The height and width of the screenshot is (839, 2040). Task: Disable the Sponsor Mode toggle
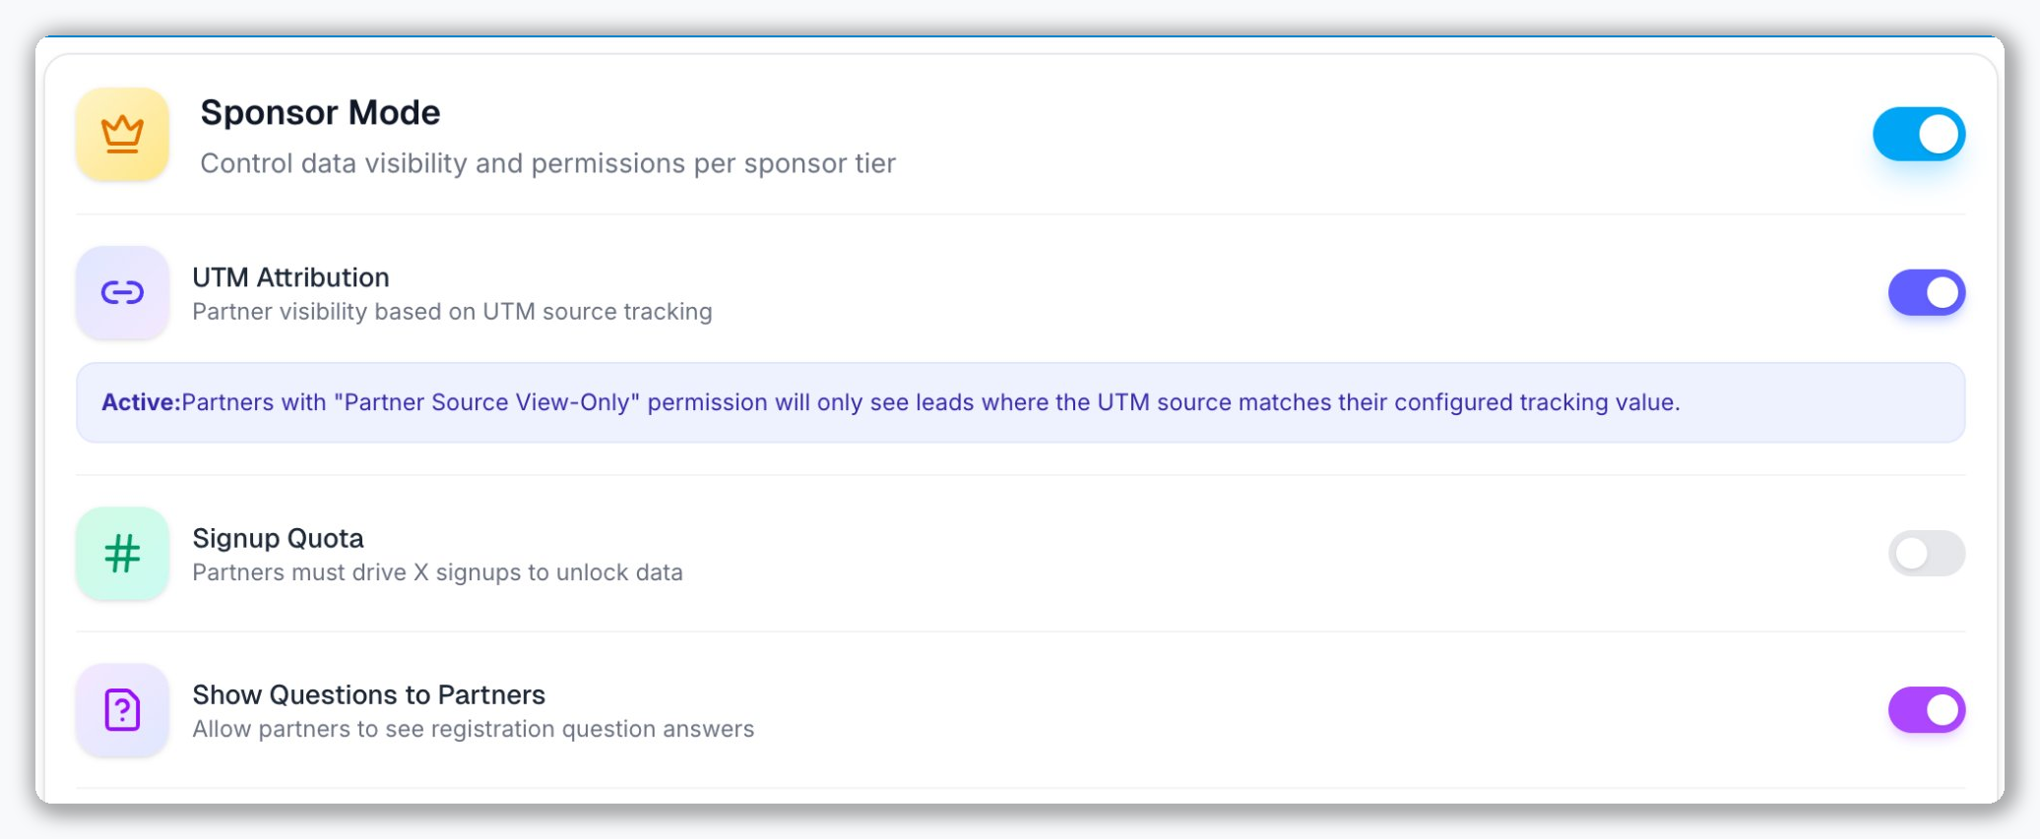click(1918, 134)
